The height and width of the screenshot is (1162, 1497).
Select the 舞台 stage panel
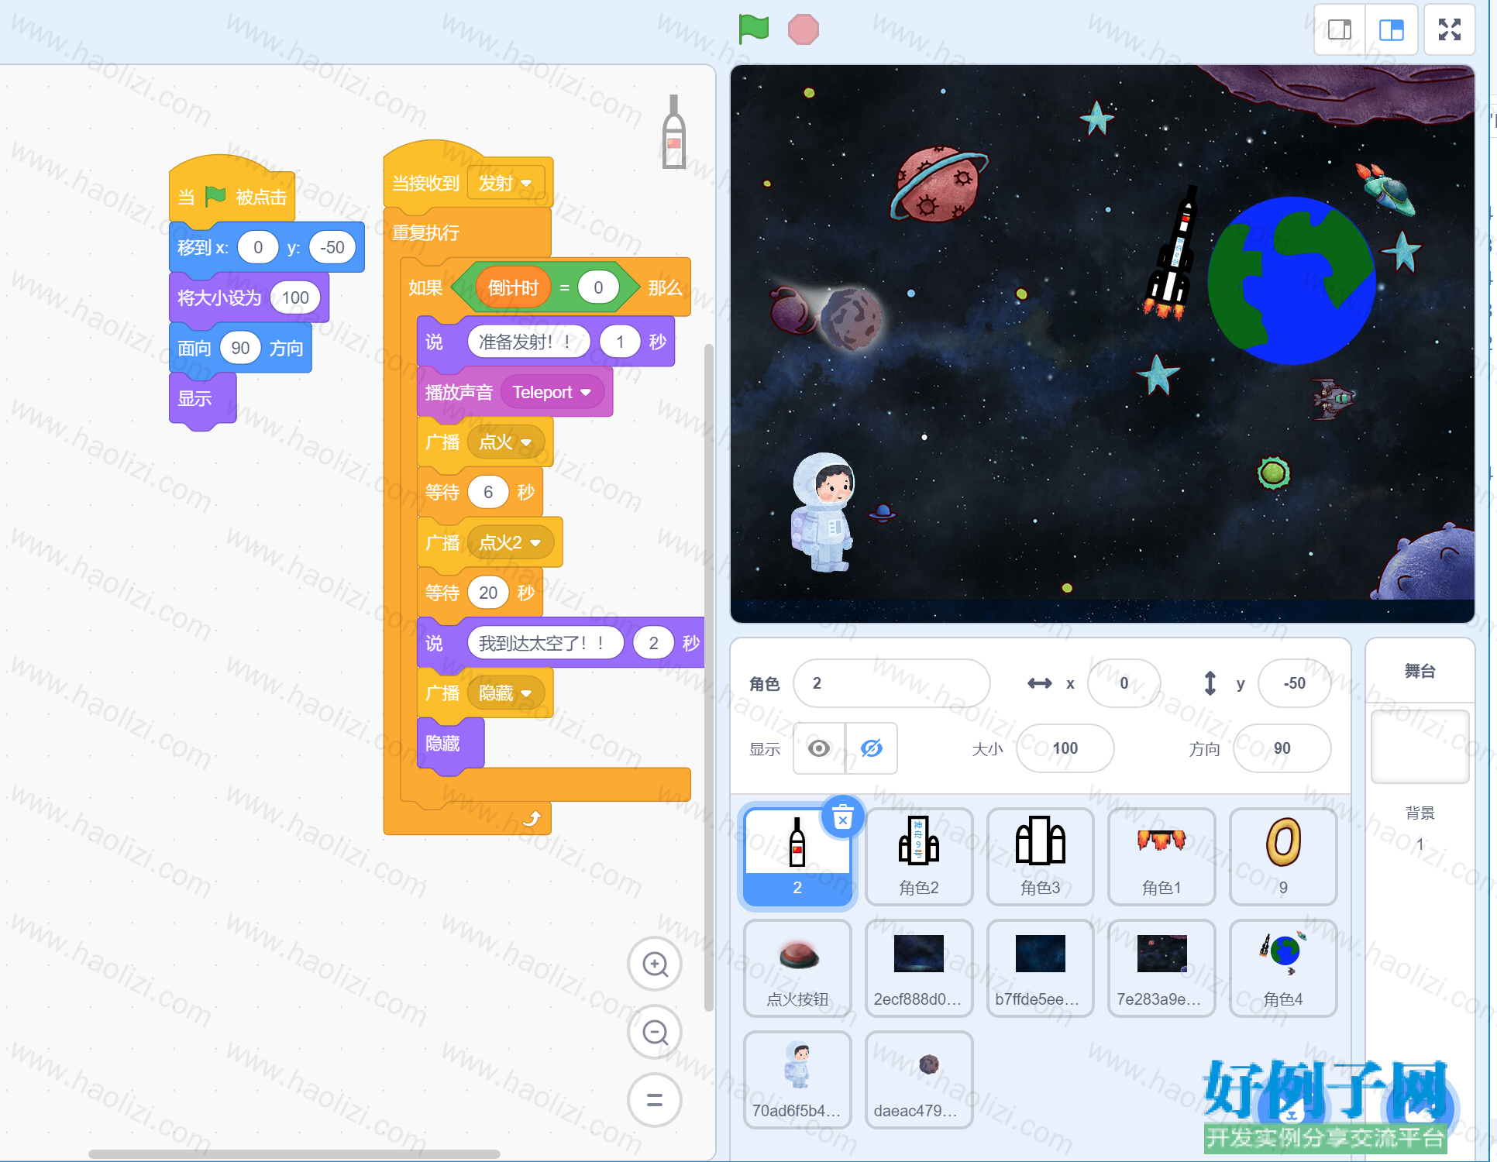coord(1420,671)
